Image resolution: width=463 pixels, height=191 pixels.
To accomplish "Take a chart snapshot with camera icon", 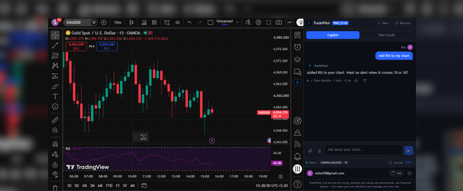I will [x=279, y=22].
